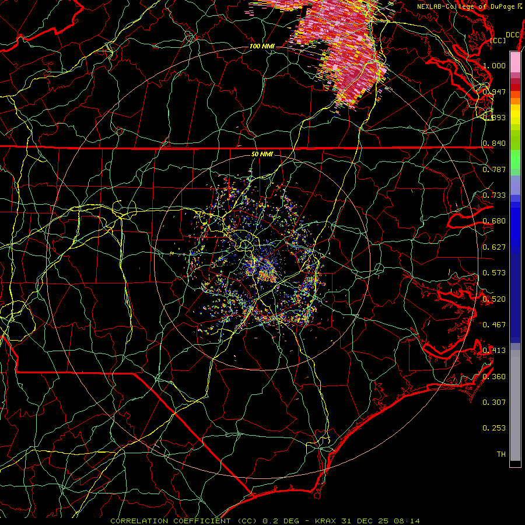Select the 1.000 scale value
This screenshot has width=525, height=525.
pyautogui.click(x=494, y=65)
